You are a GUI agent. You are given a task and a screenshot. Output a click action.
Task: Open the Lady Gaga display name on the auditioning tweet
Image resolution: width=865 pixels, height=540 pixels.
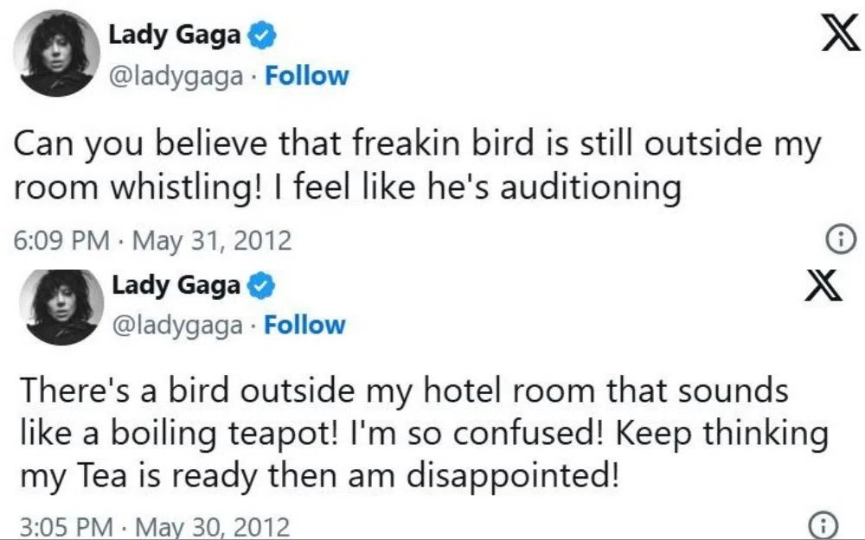(175, 35)
